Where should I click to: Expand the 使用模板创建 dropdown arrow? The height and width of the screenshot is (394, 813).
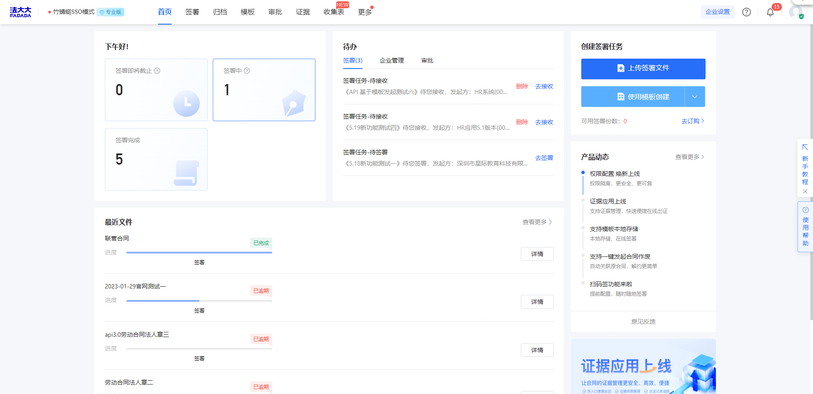click(695, 97)
